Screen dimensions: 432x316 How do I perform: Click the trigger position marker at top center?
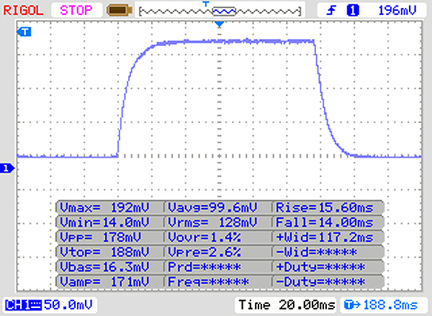[x=220, y=24]
